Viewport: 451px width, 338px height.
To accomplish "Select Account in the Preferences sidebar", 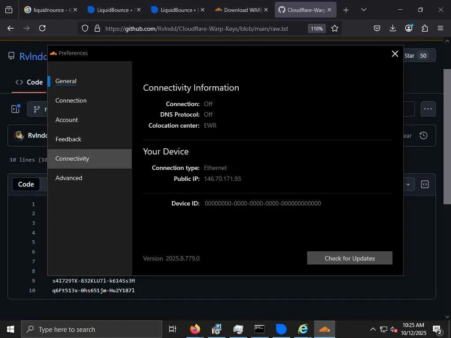I will coord(67,120).
